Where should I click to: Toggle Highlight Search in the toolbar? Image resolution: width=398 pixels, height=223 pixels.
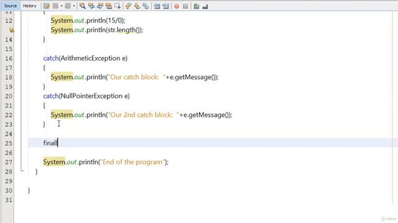109,6
